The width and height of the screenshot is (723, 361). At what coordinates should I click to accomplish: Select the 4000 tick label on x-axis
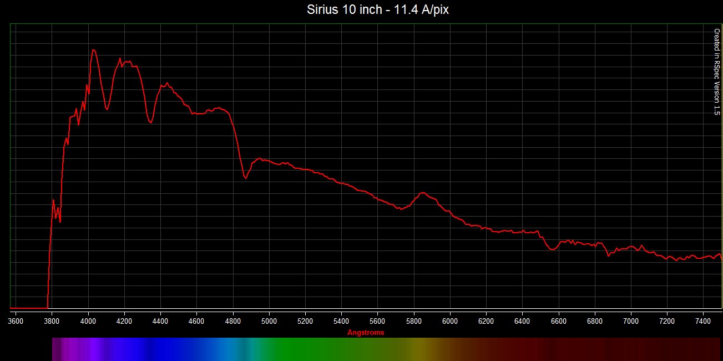click(x=88, y=321)
